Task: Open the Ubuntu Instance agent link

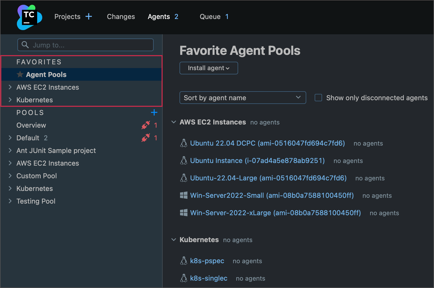Action: (x=257, y=160)
